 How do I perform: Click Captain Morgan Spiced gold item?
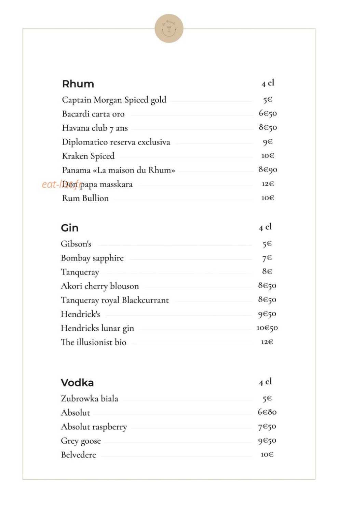114,100
